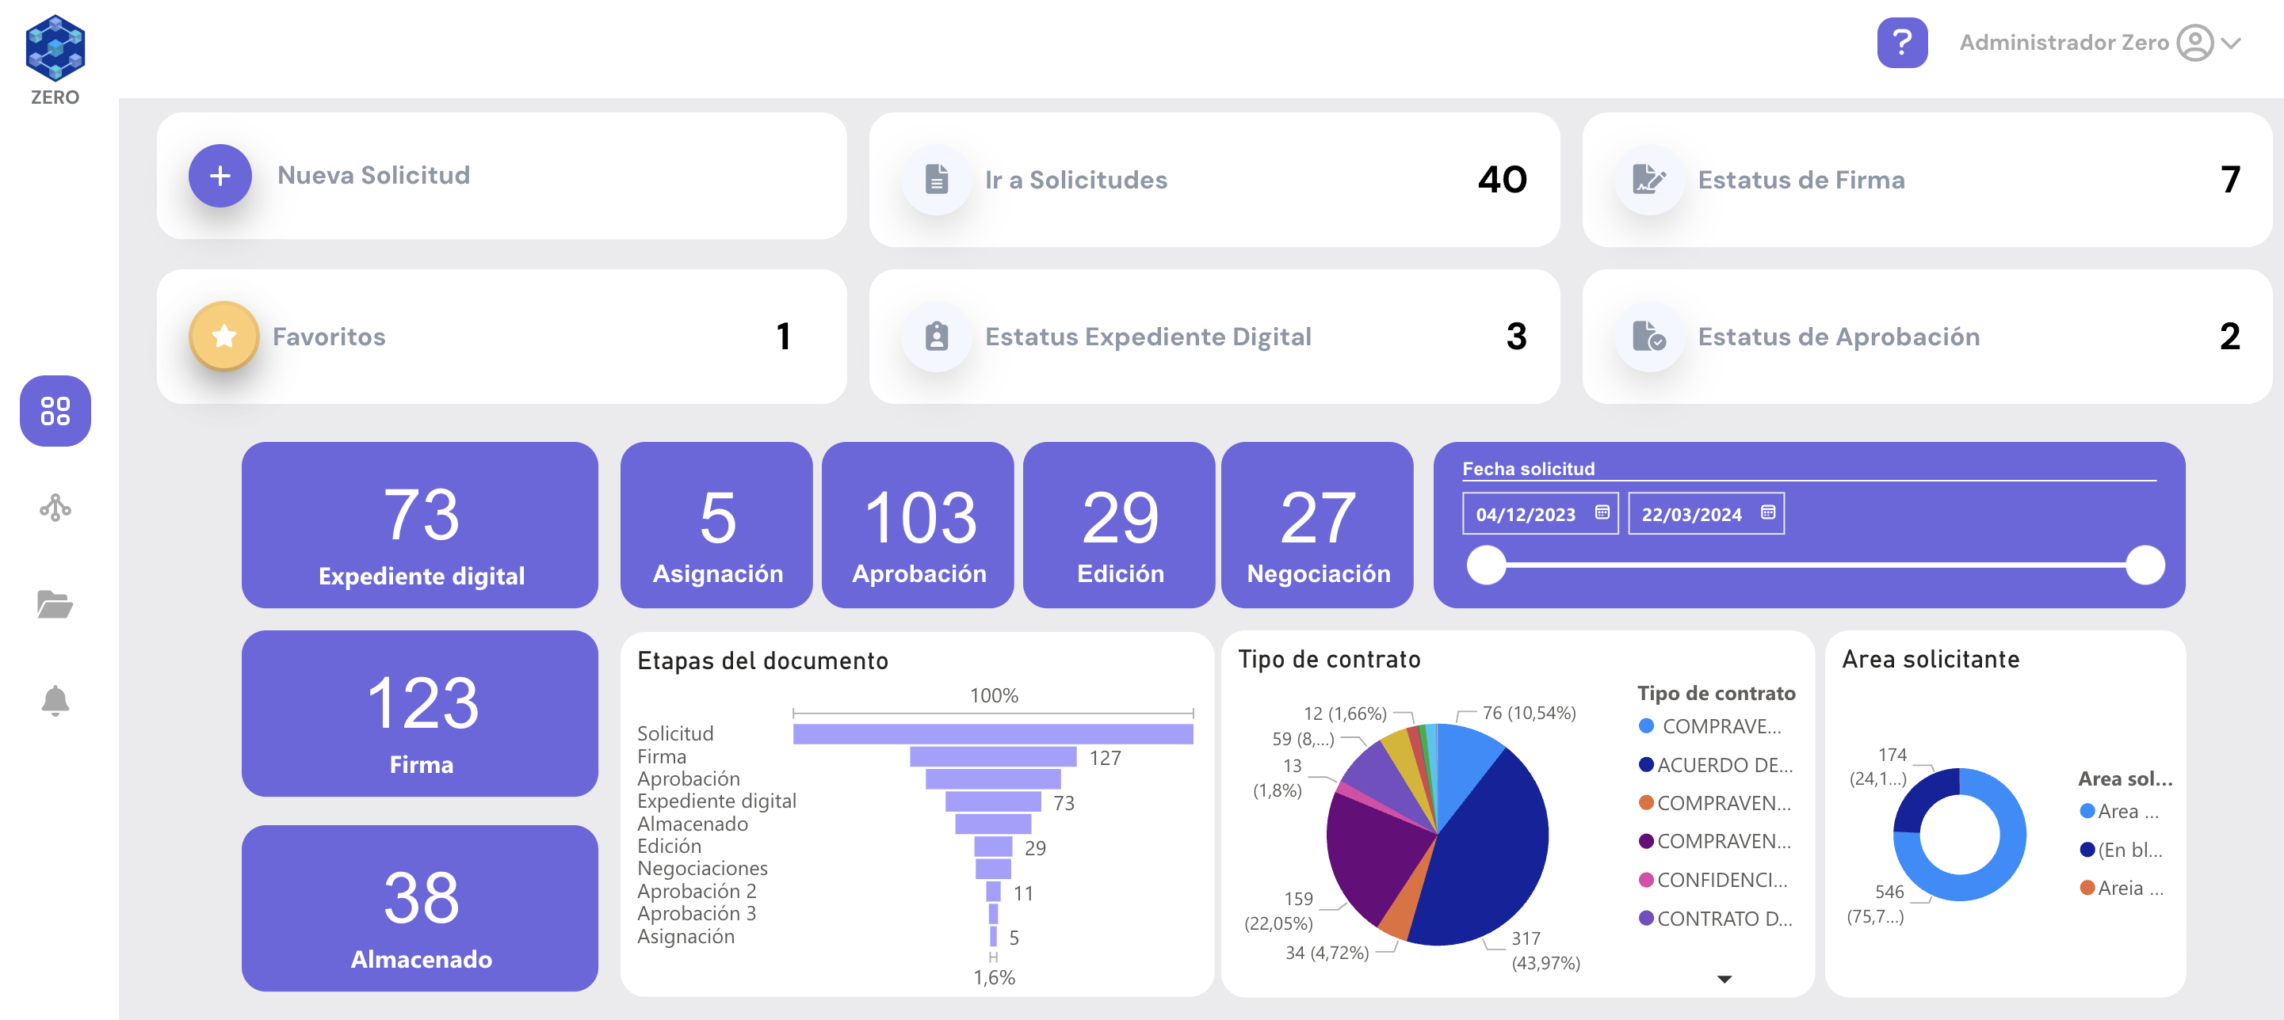This screenshot has height=1020, width=2284.
Task: Open the help question mark icon
Action: (x=1902, y=42)
